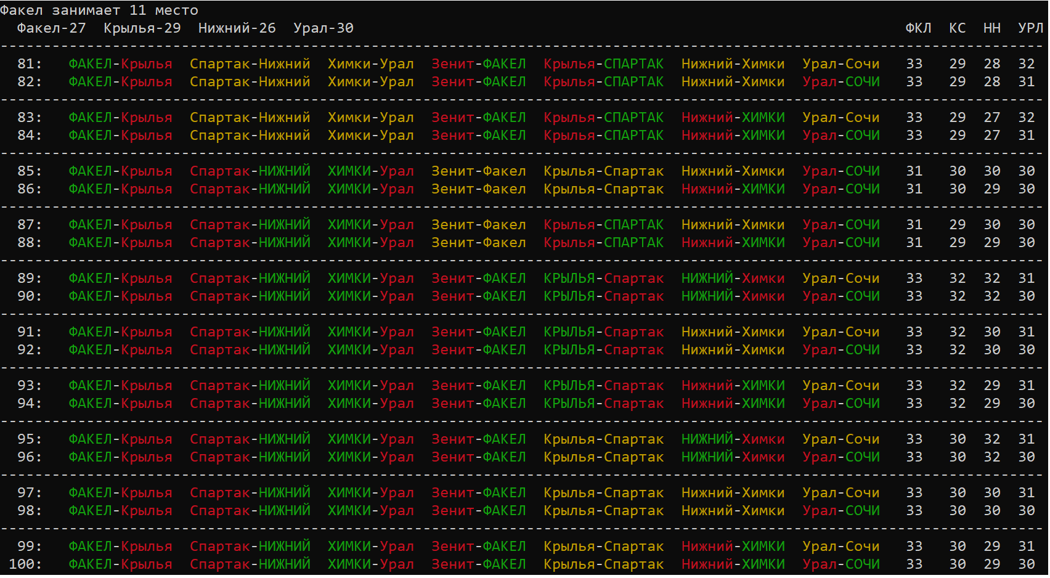This screenshot has width=1050, height=578.
Task: Click 'Нижний-Химки' in row 92
Action: tap(733, 350)
